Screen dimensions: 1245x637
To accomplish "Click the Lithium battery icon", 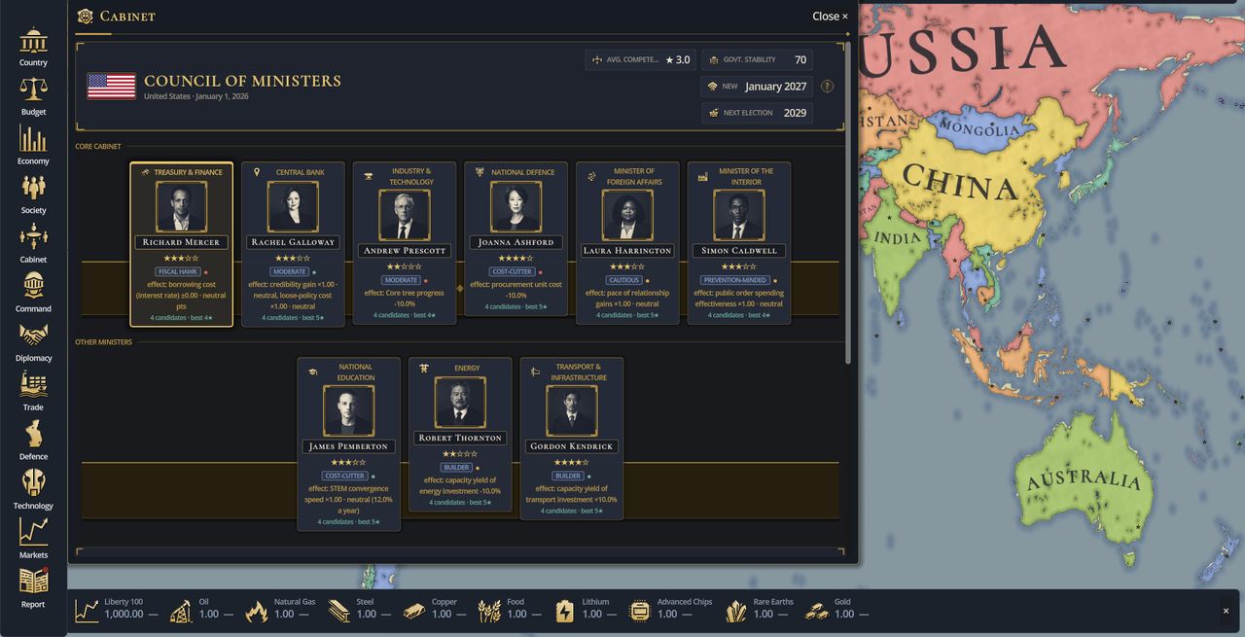I will 565,610.
